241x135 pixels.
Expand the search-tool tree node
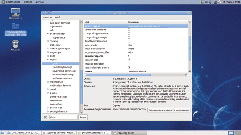tap(48, 108)
